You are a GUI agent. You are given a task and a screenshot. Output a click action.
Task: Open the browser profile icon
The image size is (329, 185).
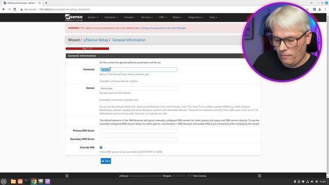click(320, 9)
